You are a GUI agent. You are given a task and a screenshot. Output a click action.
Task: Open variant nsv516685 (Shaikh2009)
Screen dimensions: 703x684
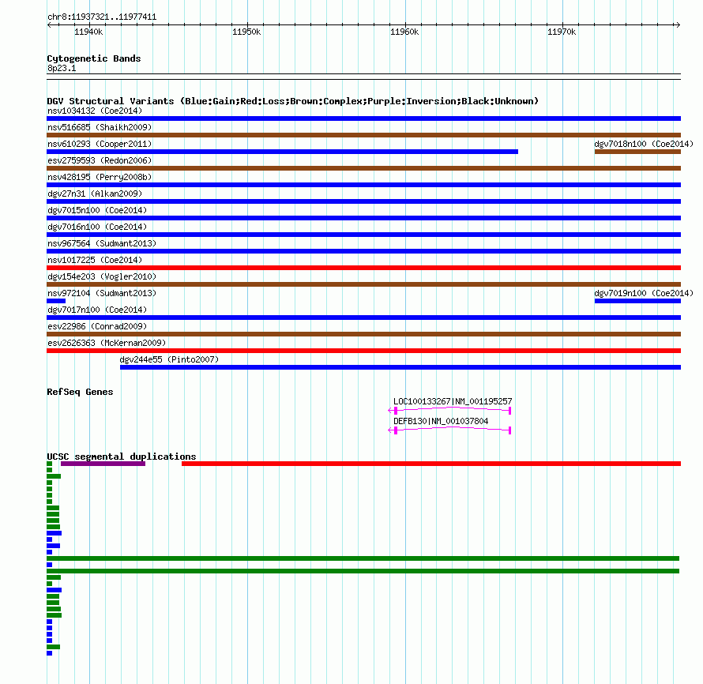[x=100, y=127]
